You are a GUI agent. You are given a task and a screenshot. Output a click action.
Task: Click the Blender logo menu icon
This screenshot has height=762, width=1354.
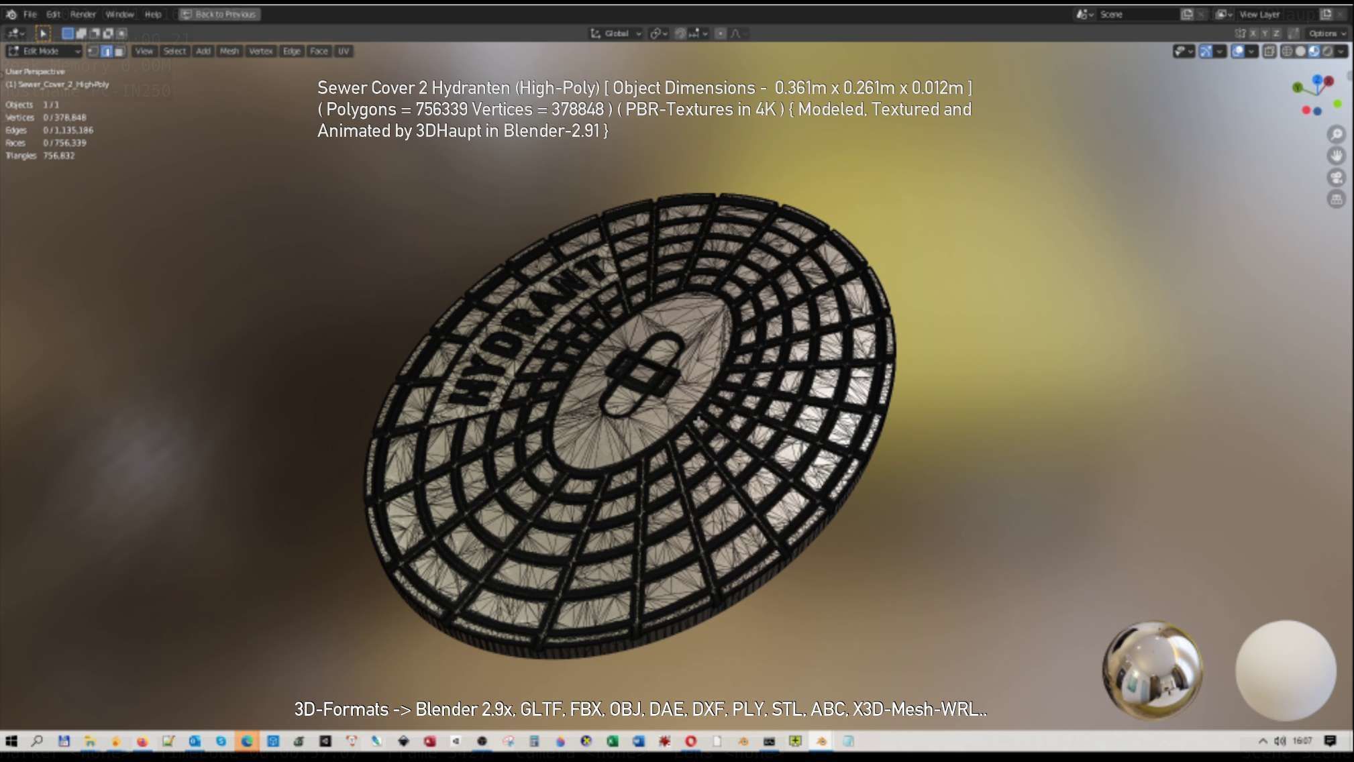11,14
